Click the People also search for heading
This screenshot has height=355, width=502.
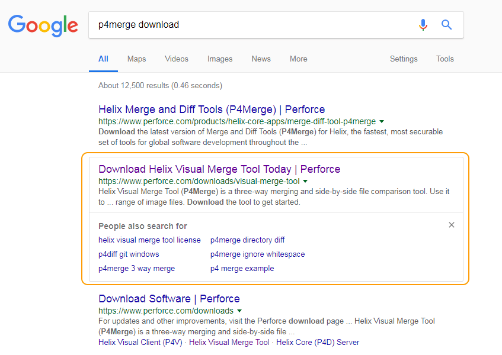(142, 226)
